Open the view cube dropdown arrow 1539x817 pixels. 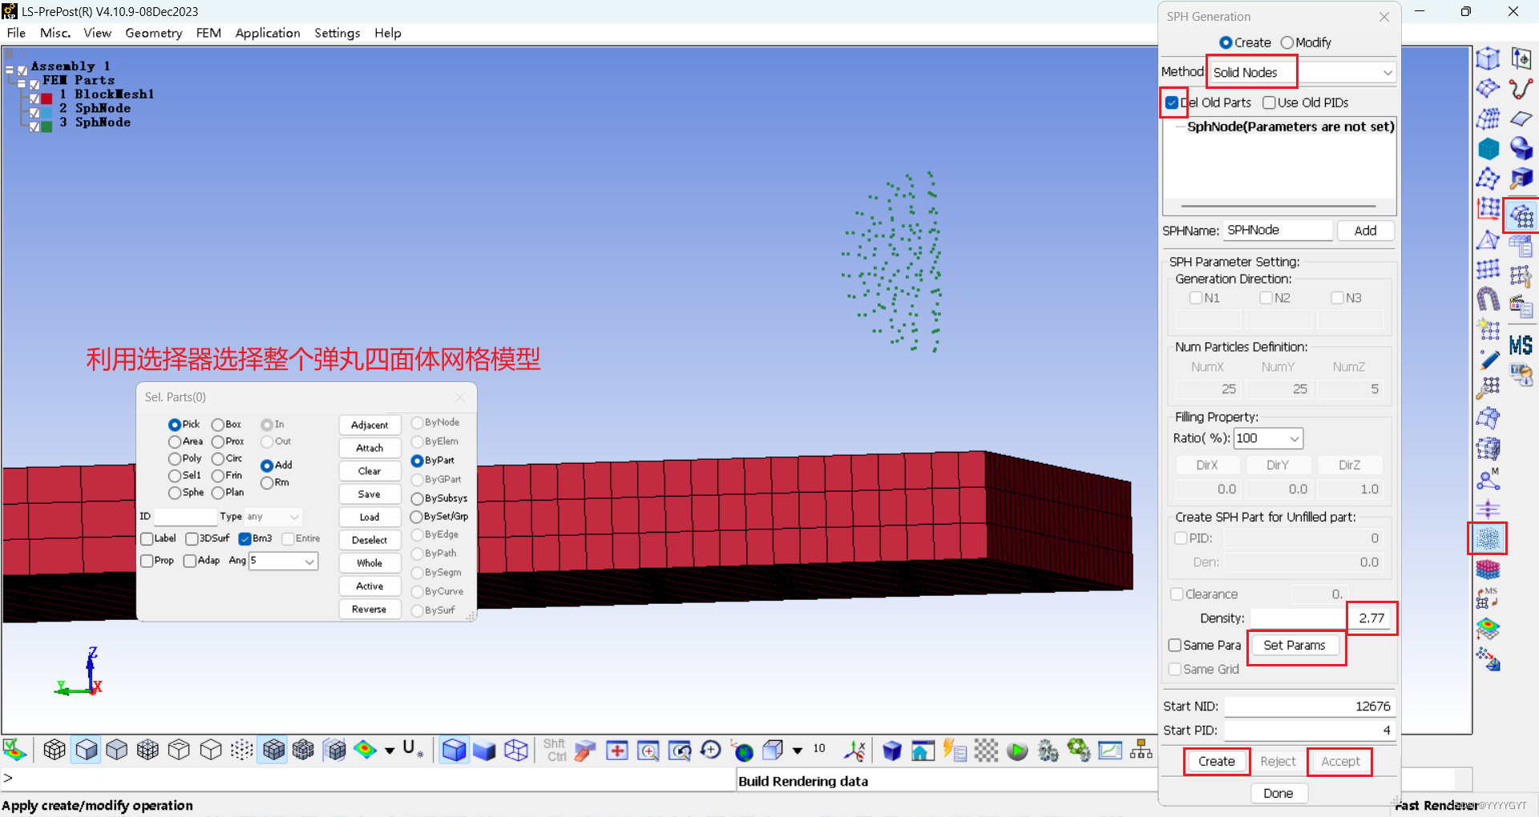coord(798,751)
